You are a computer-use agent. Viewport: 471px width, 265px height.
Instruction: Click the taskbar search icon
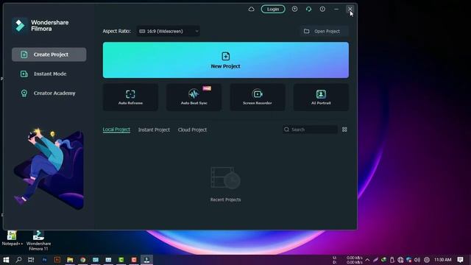(18, 260)
